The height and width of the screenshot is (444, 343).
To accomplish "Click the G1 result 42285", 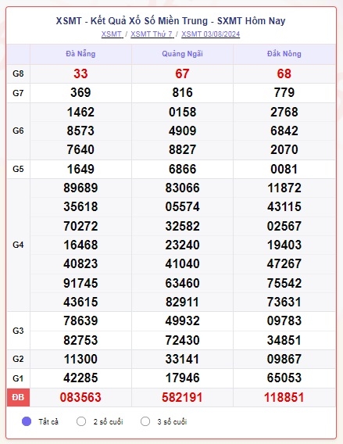I will coord(80,378).
